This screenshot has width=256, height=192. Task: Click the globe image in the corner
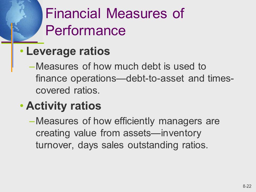click(x=21, y=21)
